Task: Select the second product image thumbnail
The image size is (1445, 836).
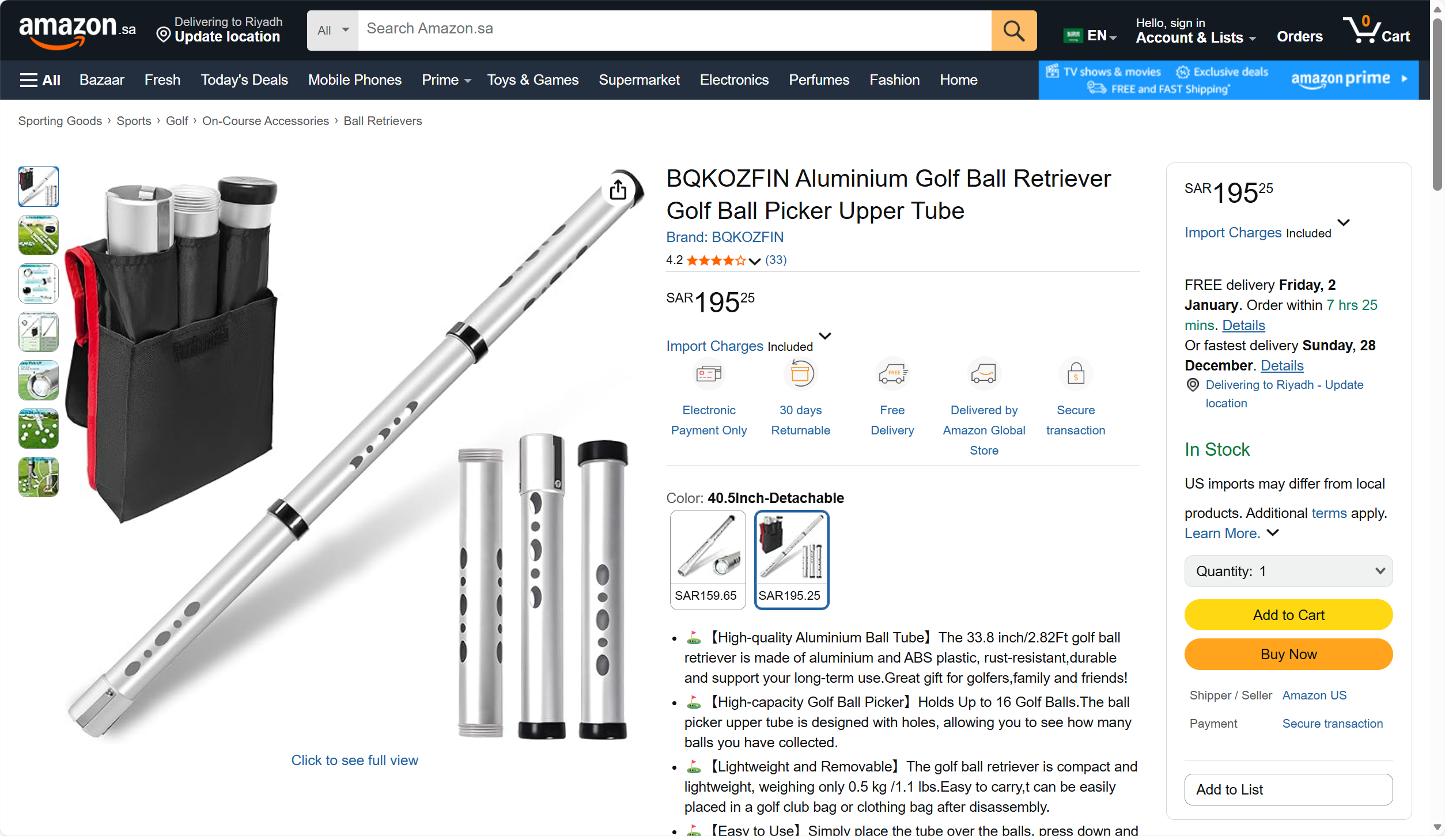Action: click(x=39, y=235)
